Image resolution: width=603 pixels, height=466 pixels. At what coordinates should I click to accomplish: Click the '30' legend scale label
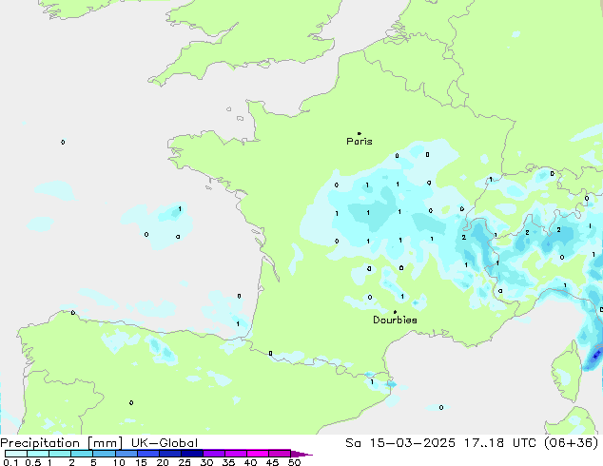pyautogui.click(x=206, y=462)
